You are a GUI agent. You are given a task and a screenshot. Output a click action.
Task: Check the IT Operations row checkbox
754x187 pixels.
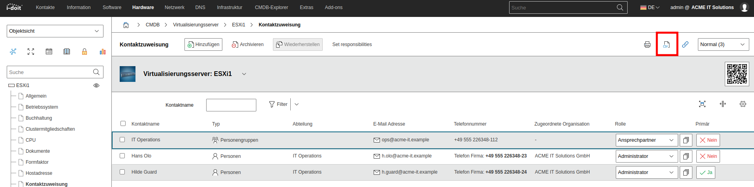[122, 140]
